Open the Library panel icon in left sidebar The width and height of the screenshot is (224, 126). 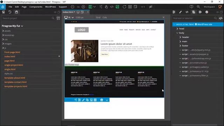[x=3, y=12]
